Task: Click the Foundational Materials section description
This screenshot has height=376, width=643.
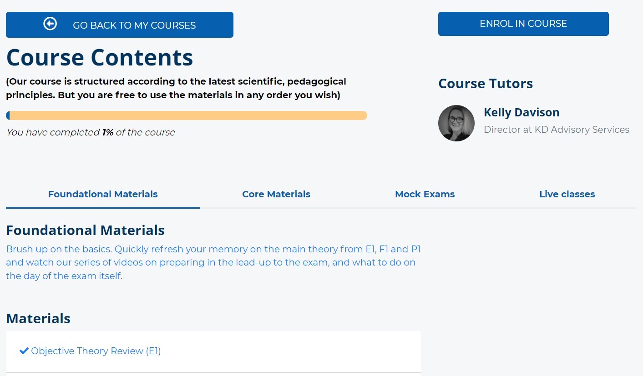Action: 213,262
